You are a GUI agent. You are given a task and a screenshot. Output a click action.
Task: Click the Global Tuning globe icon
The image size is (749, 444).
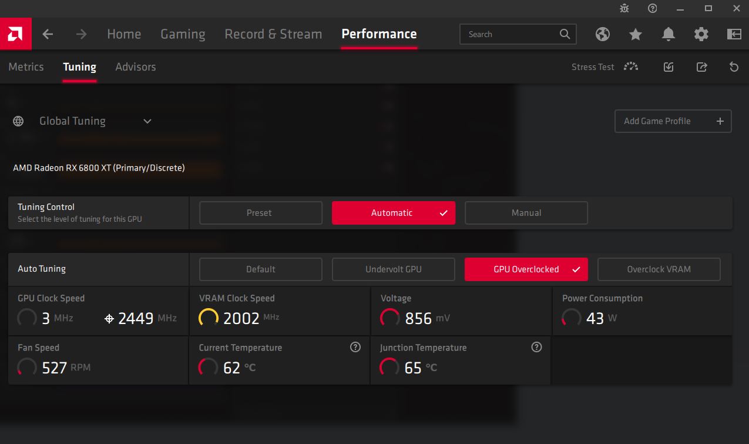18,121
